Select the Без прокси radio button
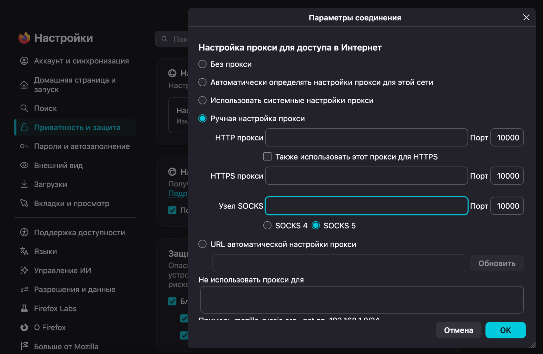Screen dimensions: 543x354 [202, 64]
